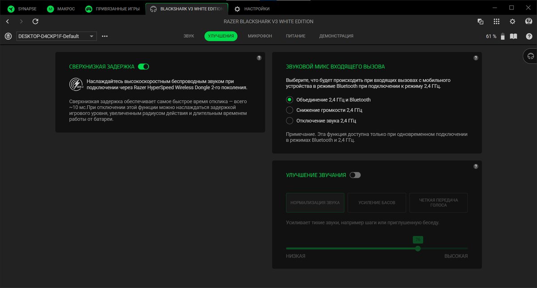Click the 61 % battery percentage
The height and width of the screenshot is (288, 537).
click(x=491, y=36)
